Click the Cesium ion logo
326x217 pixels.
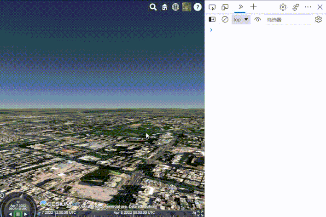[x=59, y=204]
